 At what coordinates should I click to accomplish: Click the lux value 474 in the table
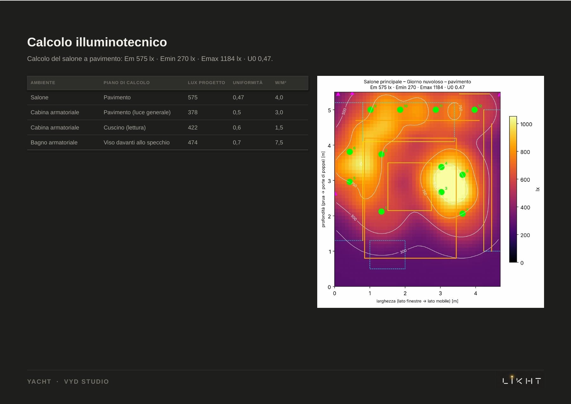[193, 142]
